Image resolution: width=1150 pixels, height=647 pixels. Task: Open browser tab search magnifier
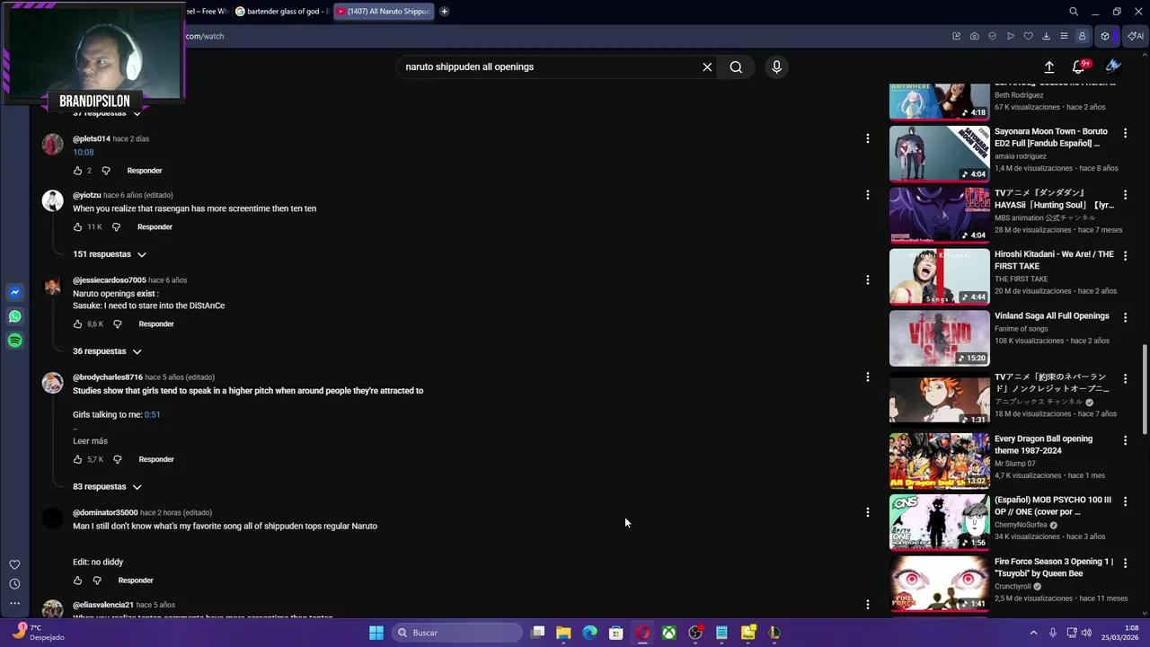1074,12
